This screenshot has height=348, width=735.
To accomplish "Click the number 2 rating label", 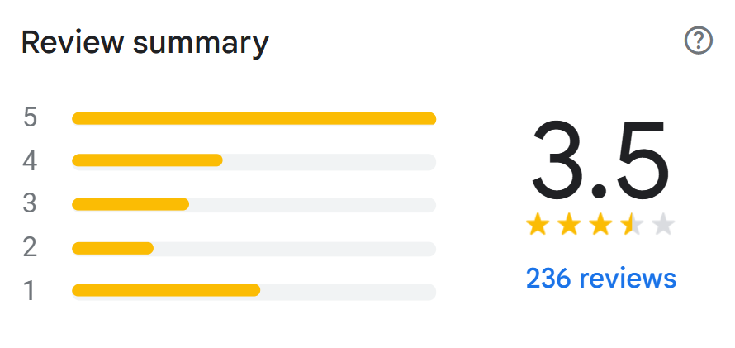I will [31, 247].
